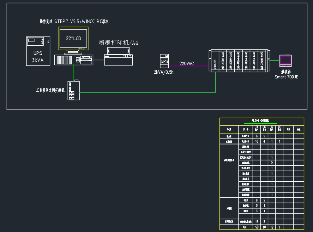The image size is (313, 232).
Task: Click the 喷墨打印机/A4 printer label
Action: click(118, 43)
